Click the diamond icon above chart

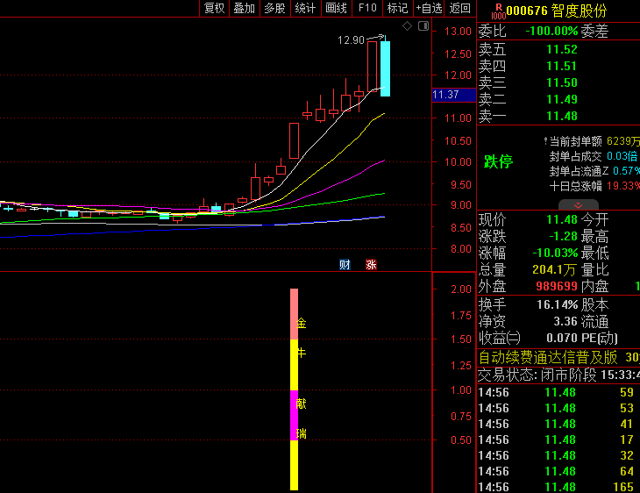407,26
